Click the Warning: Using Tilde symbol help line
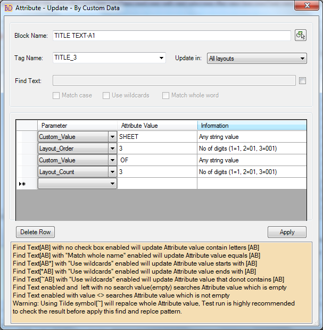Viewport: 323px width, 330px height. (x=154, y=303)
